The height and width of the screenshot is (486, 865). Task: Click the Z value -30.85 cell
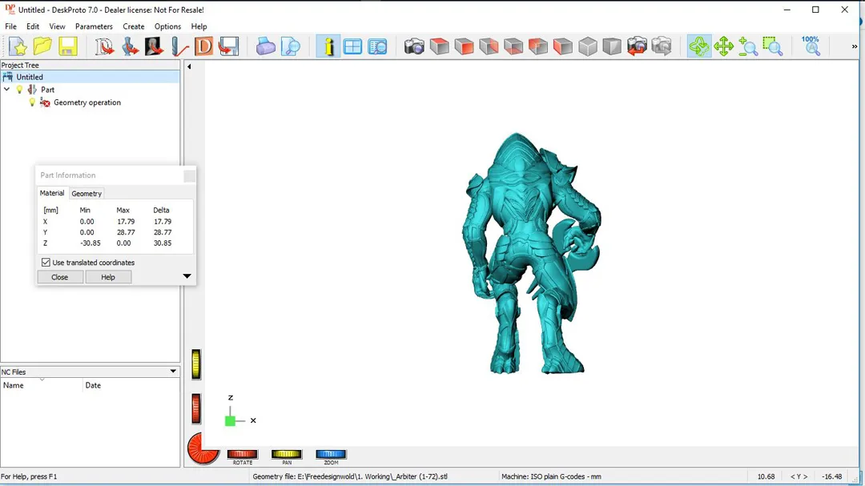[91, 243]
